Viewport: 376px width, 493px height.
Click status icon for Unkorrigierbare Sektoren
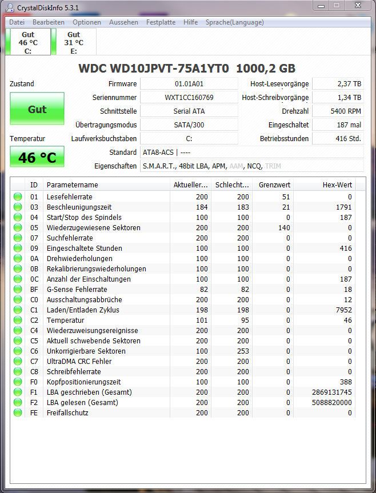tap(18, 351)
